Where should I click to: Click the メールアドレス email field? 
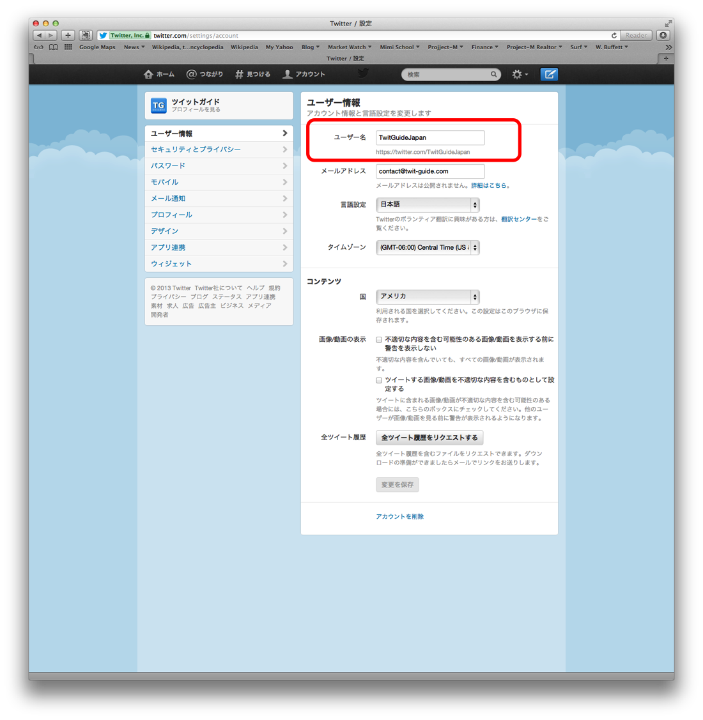(430, 171)
